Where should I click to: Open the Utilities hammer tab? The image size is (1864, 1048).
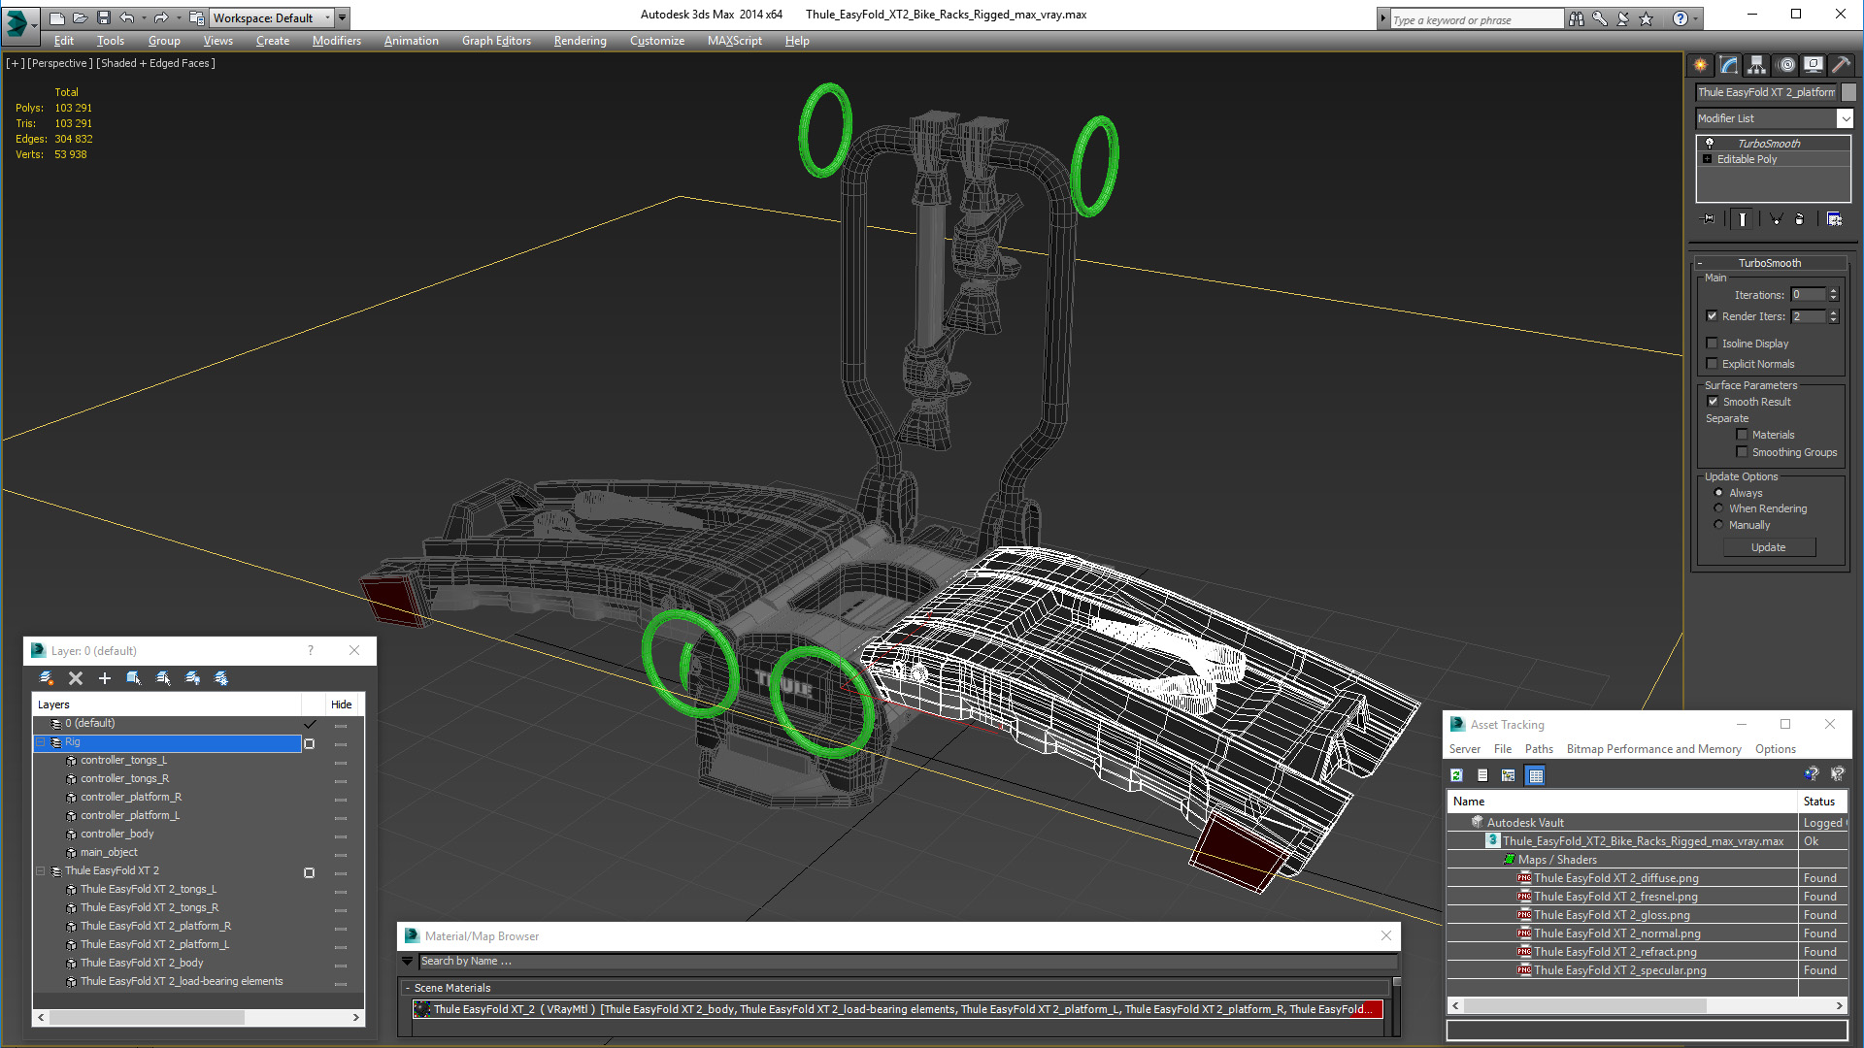pyautogui.click(x=1841, y=65)
